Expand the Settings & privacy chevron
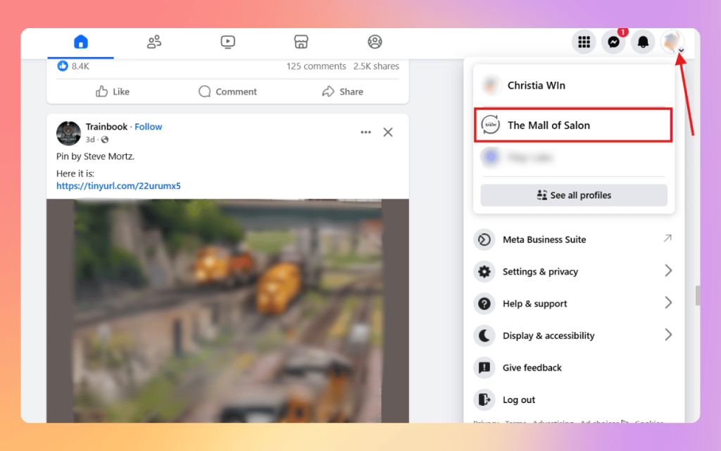721x451 pixels. (x=668, y=271)
